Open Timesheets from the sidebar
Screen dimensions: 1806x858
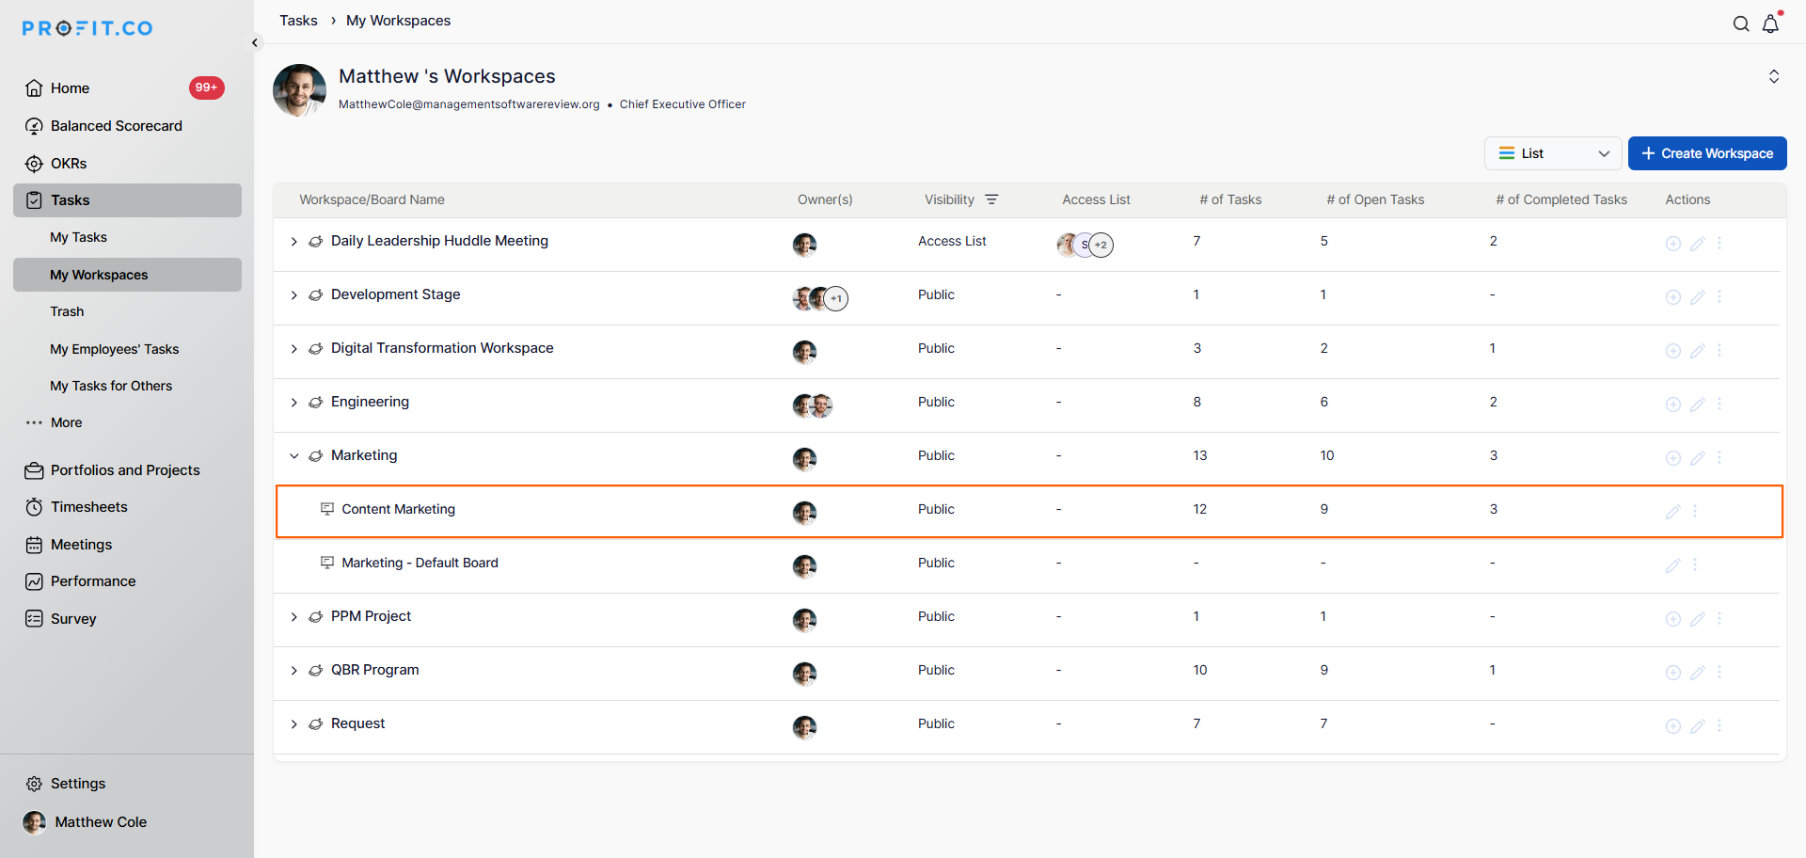[x=88, y=507]
